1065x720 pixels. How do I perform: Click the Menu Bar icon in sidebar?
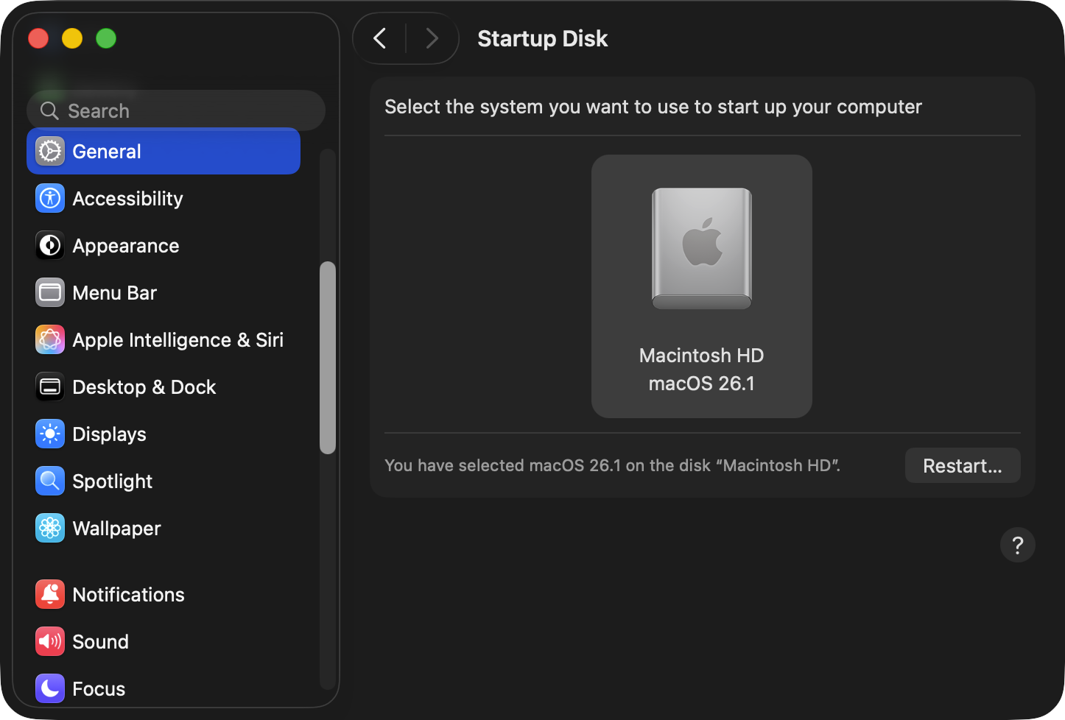(x=50, y=292)
